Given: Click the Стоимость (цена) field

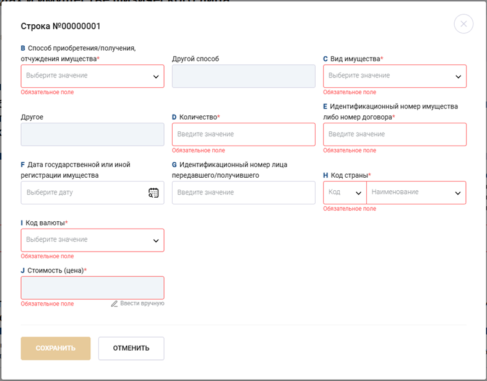Looking at the screenshot, I should (92, 288).
